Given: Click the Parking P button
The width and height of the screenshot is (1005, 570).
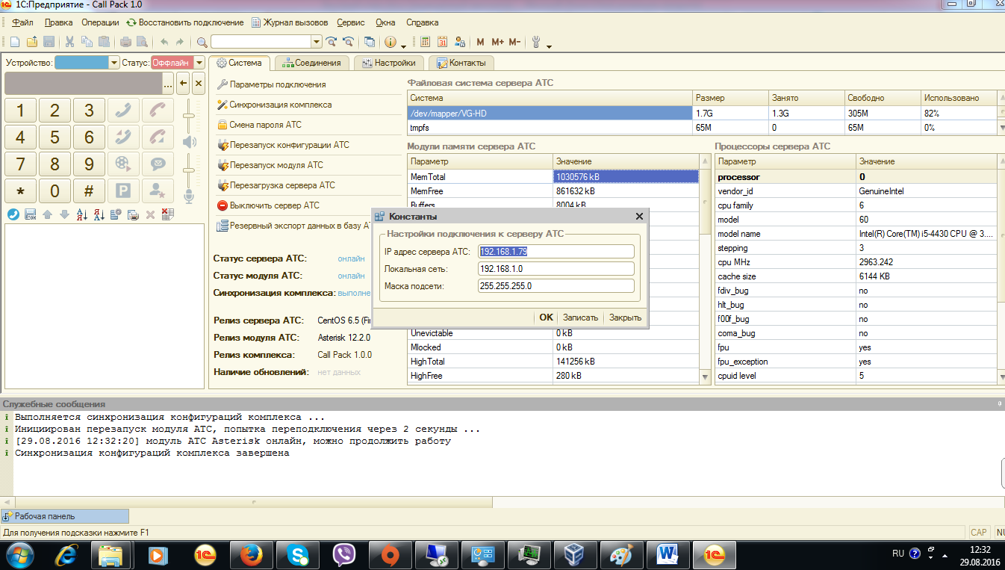Looking at the screenshot, I should pyautogui.click(x=123, y=190).
